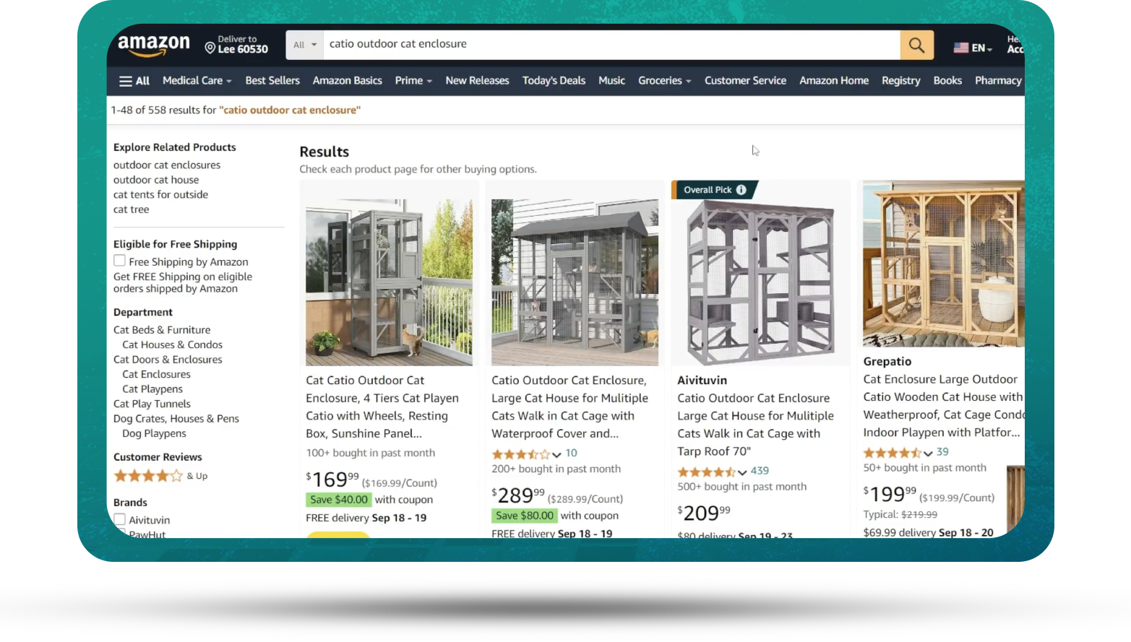The image size is (1131, 642).
Task: Open Best Sellers in nav bar
Action: pos(272,80)
